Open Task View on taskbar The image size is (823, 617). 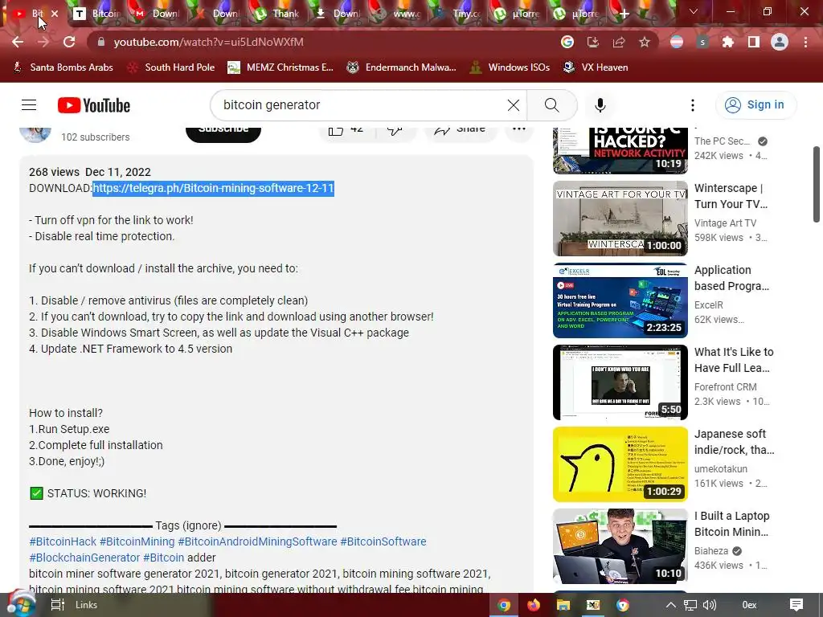57,605
